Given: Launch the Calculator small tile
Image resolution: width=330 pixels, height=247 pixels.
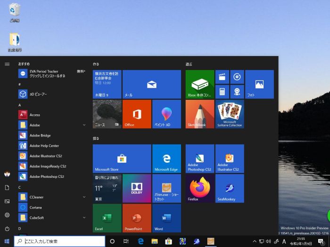Looking at the screenshot, I should (222, 91).
